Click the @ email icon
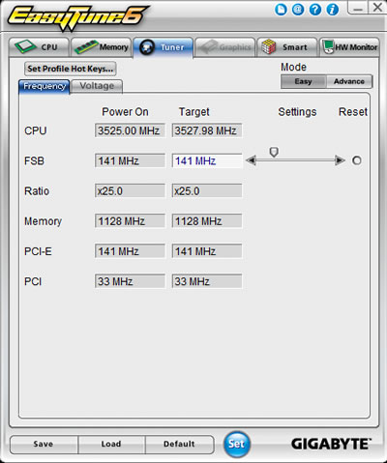 [x=298, y=10]
